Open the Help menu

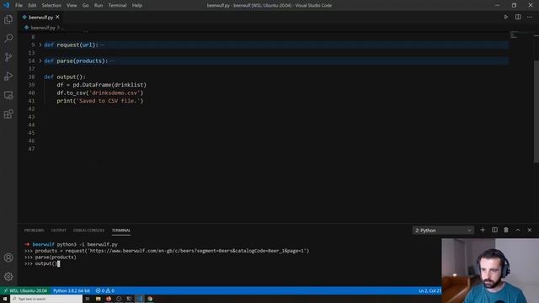click(x=136, y=5)
